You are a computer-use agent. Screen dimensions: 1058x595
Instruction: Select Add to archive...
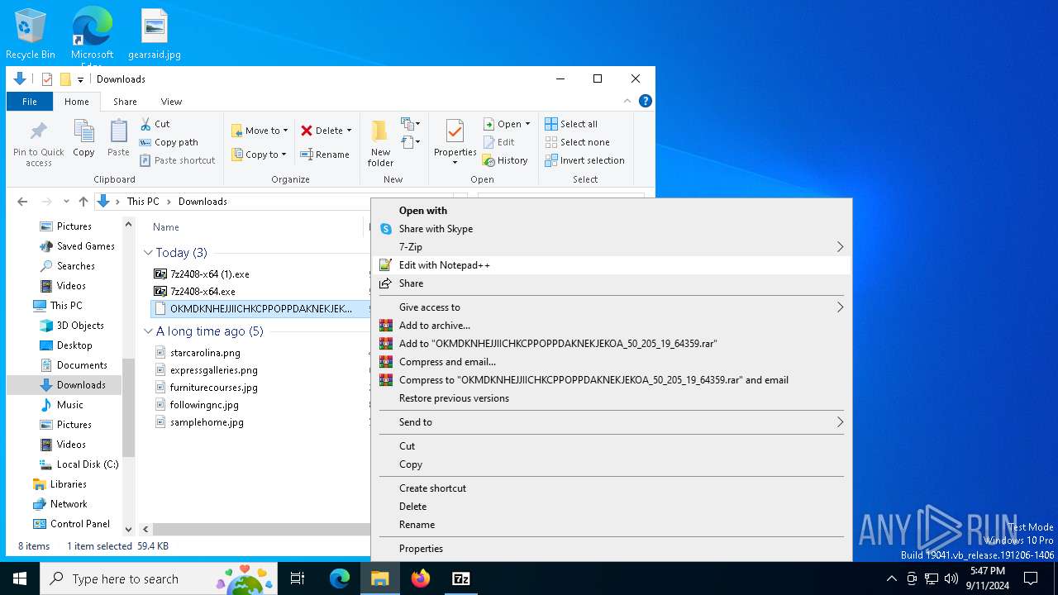[612, 326]
